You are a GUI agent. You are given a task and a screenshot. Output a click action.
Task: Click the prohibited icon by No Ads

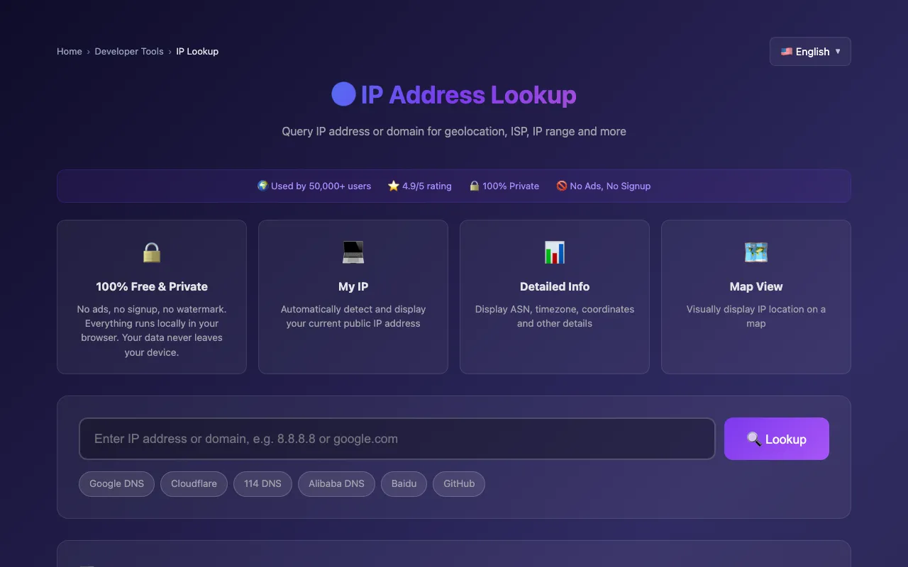pyautogui.click(x=562, y=186)
